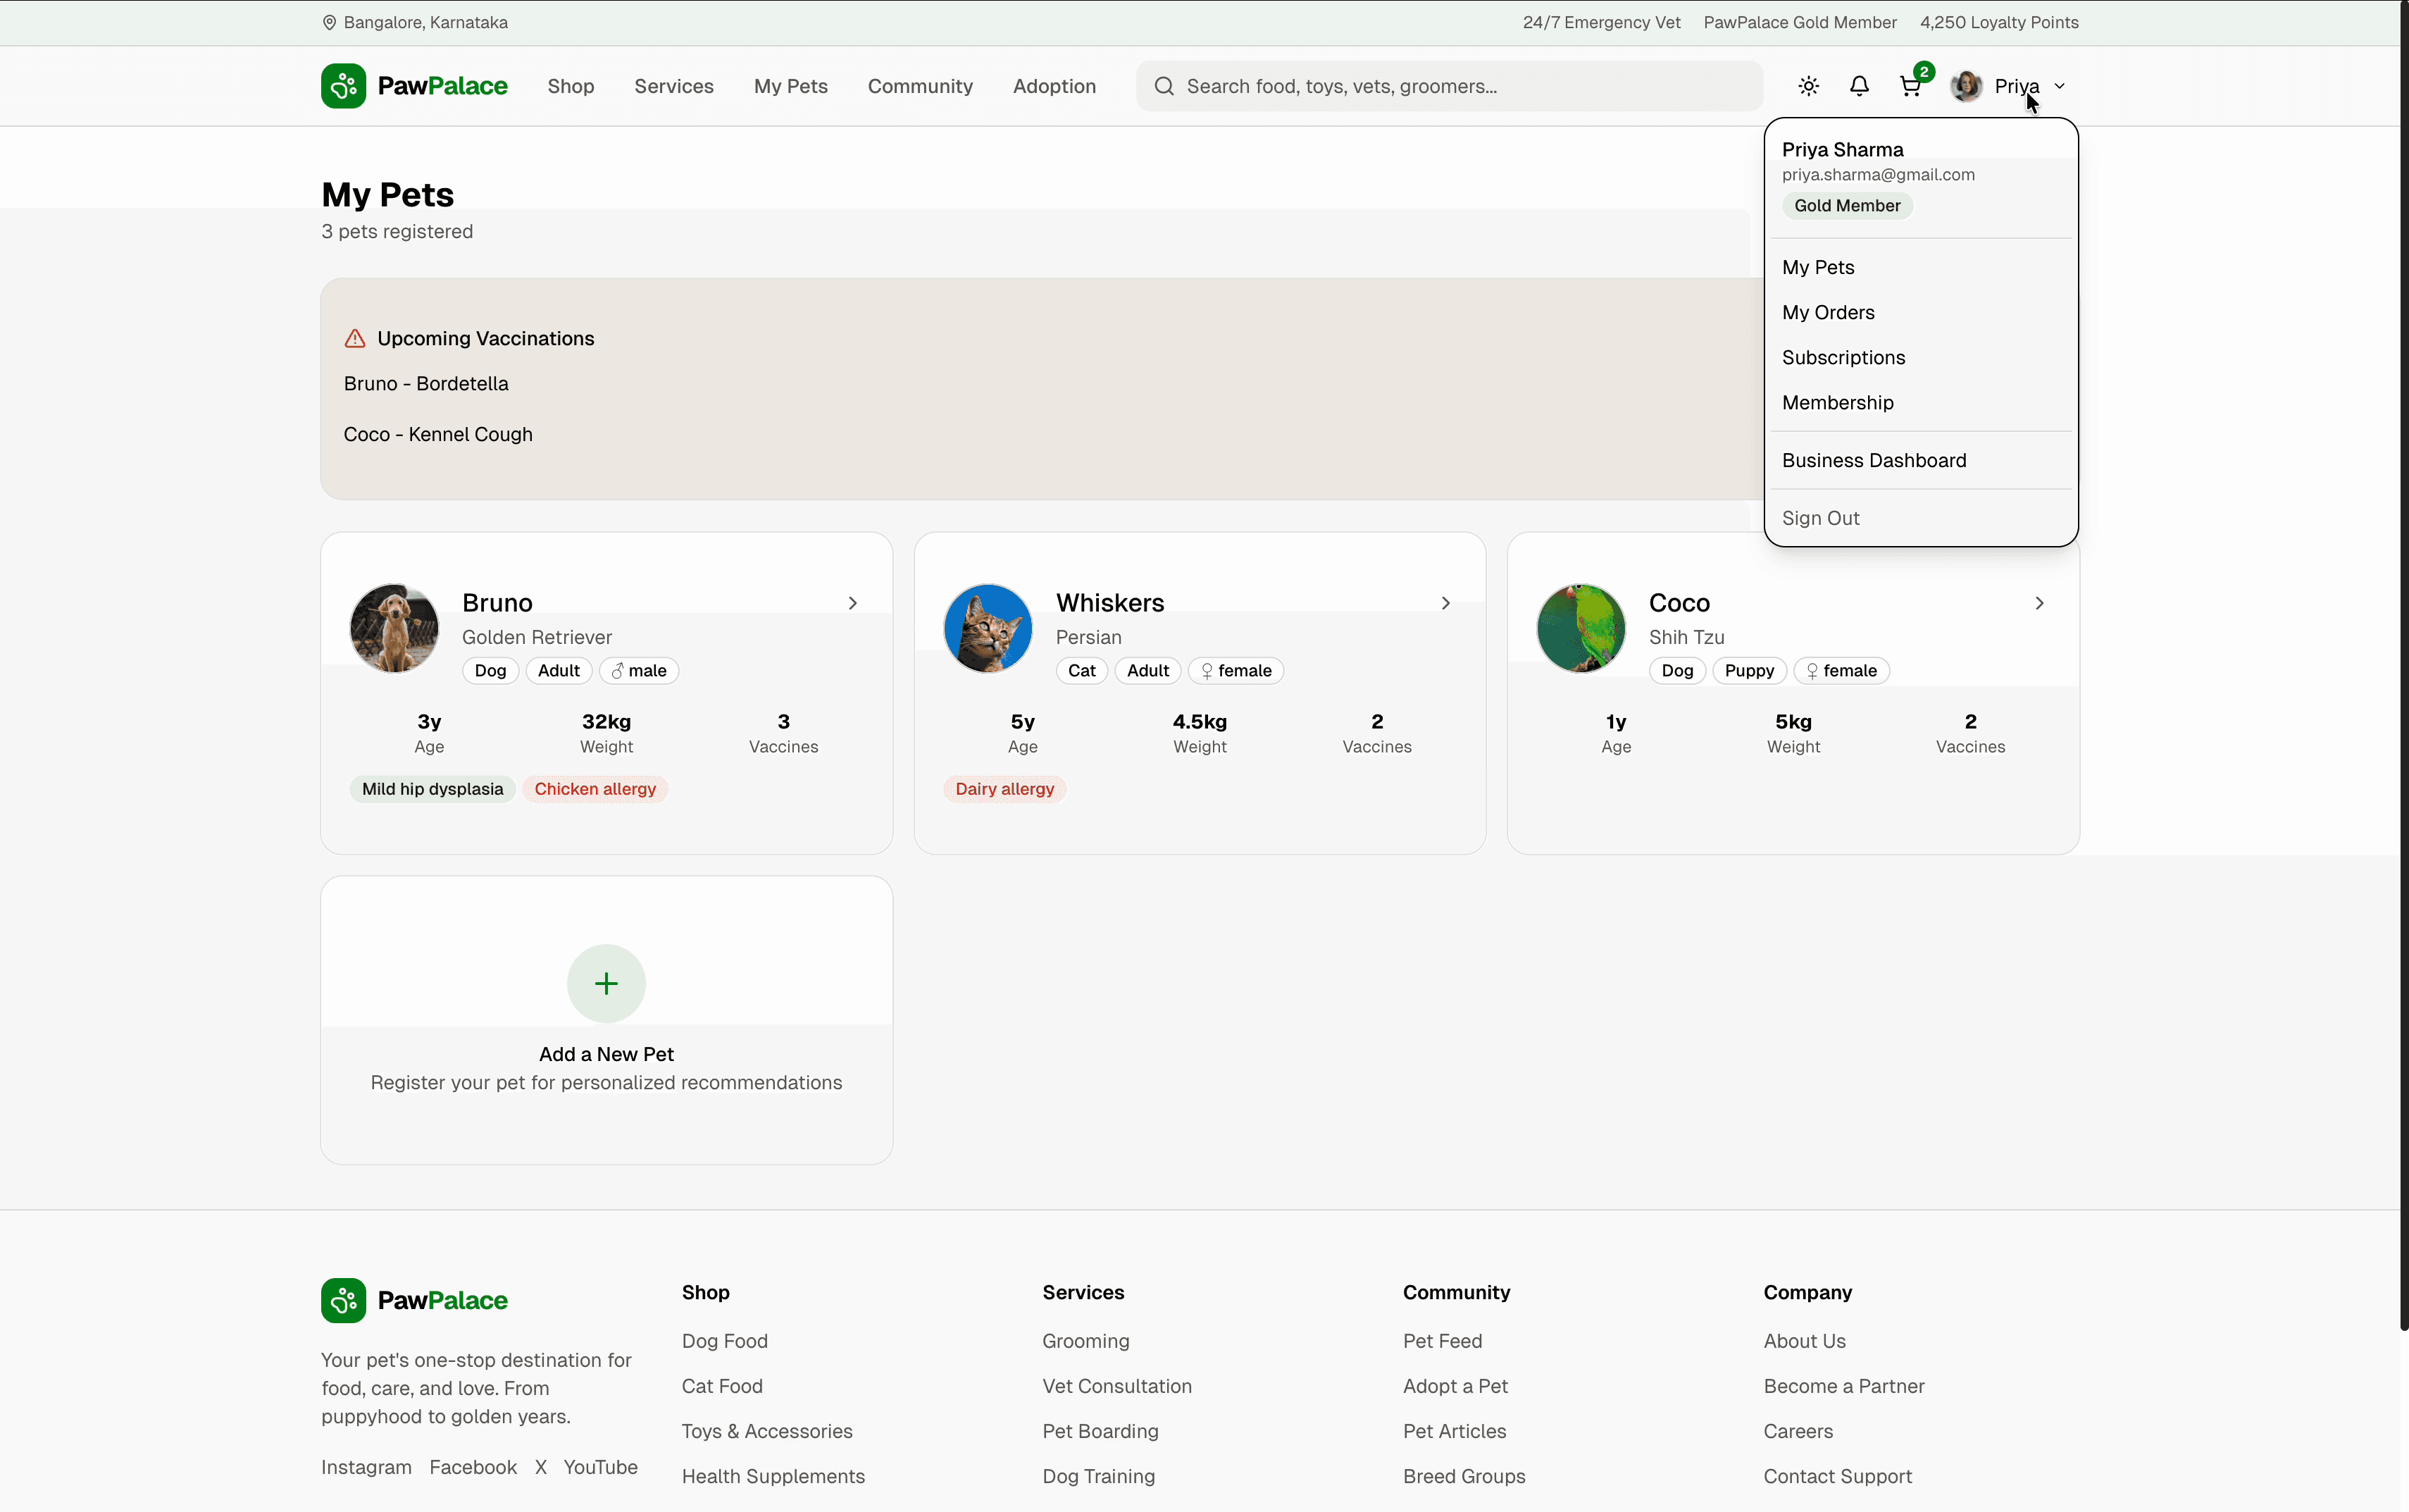Expand Bruno's pet card chevron

(x=852, y=603)
